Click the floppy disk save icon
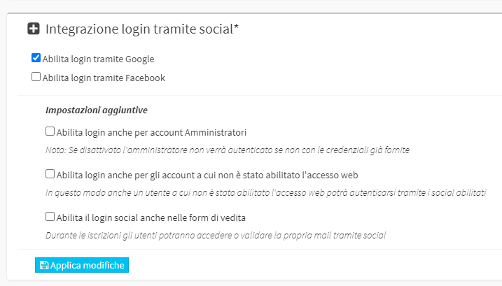Screen dimensions: 502x286 coord(44,265)
